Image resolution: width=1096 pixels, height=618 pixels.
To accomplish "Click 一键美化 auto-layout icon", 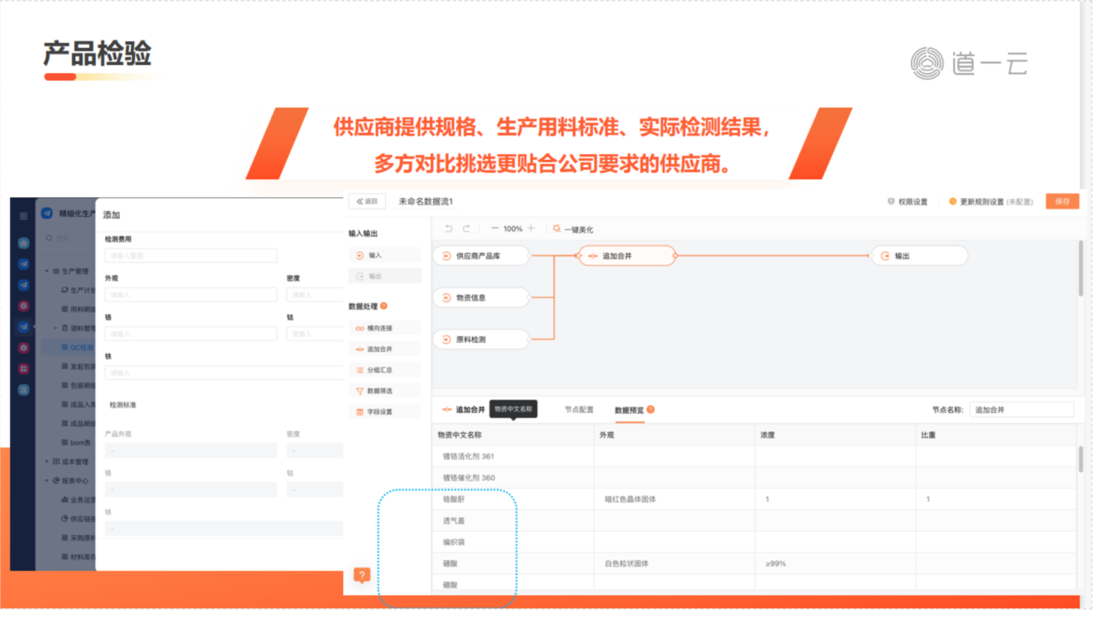I will tap(557, 229).
